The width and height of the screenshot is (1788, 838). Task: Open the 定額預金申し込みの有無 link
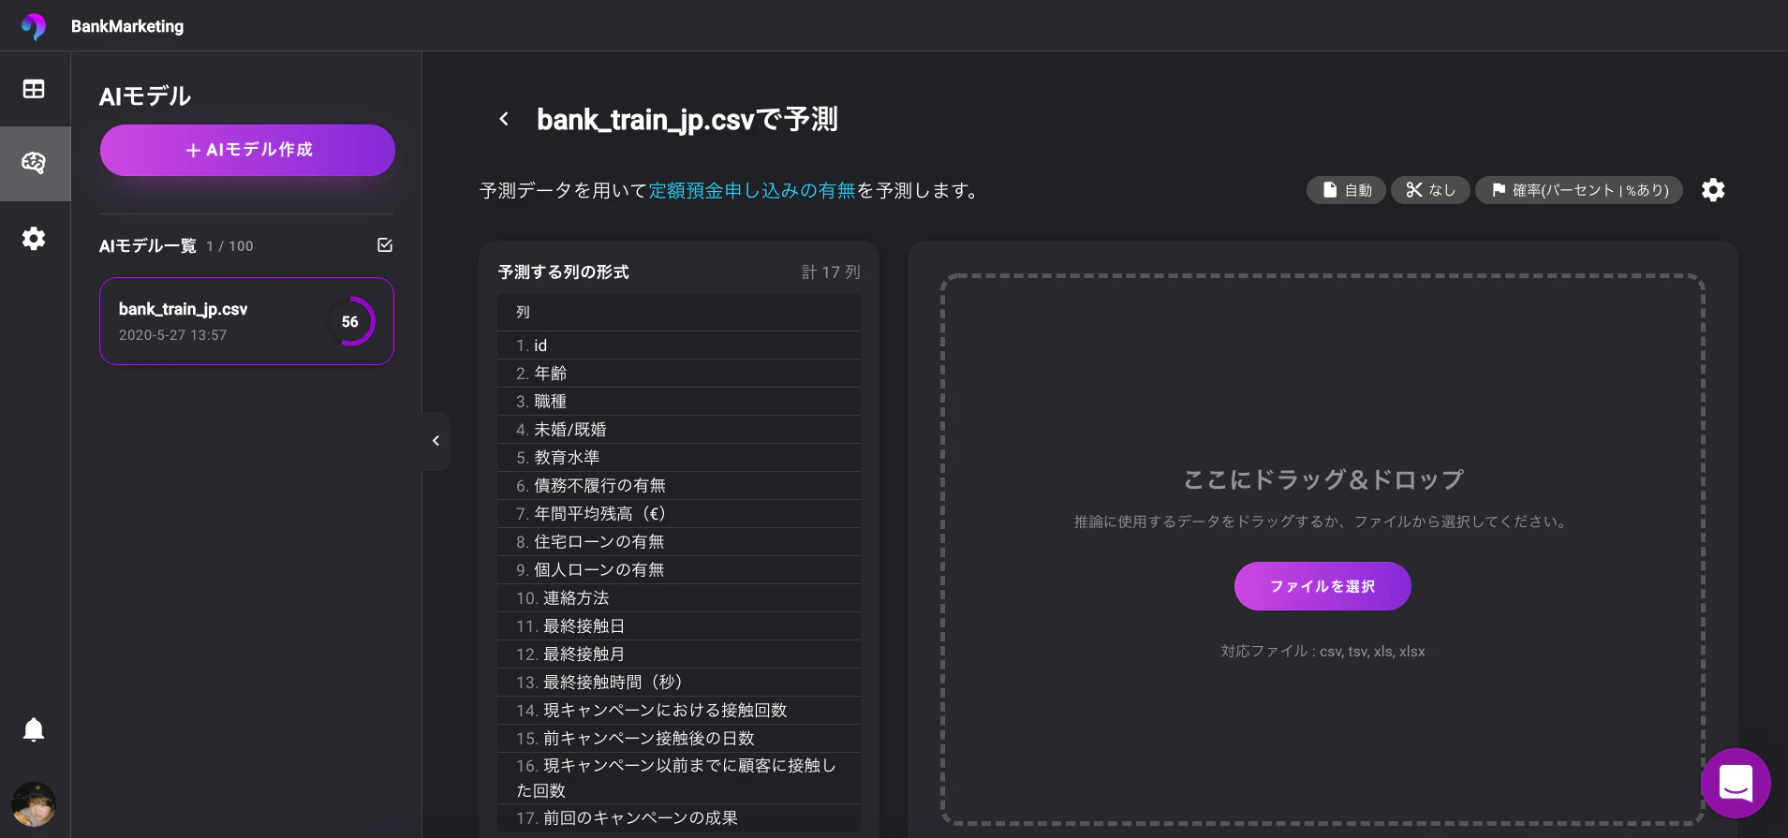[752, 191]
